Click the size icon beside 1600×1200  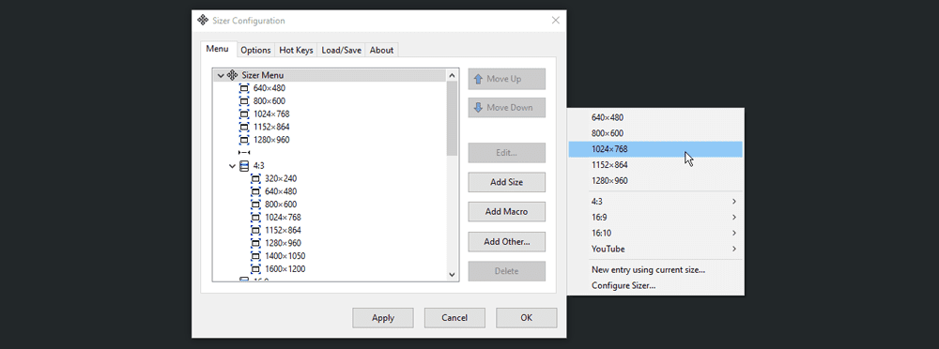[255, 268]
